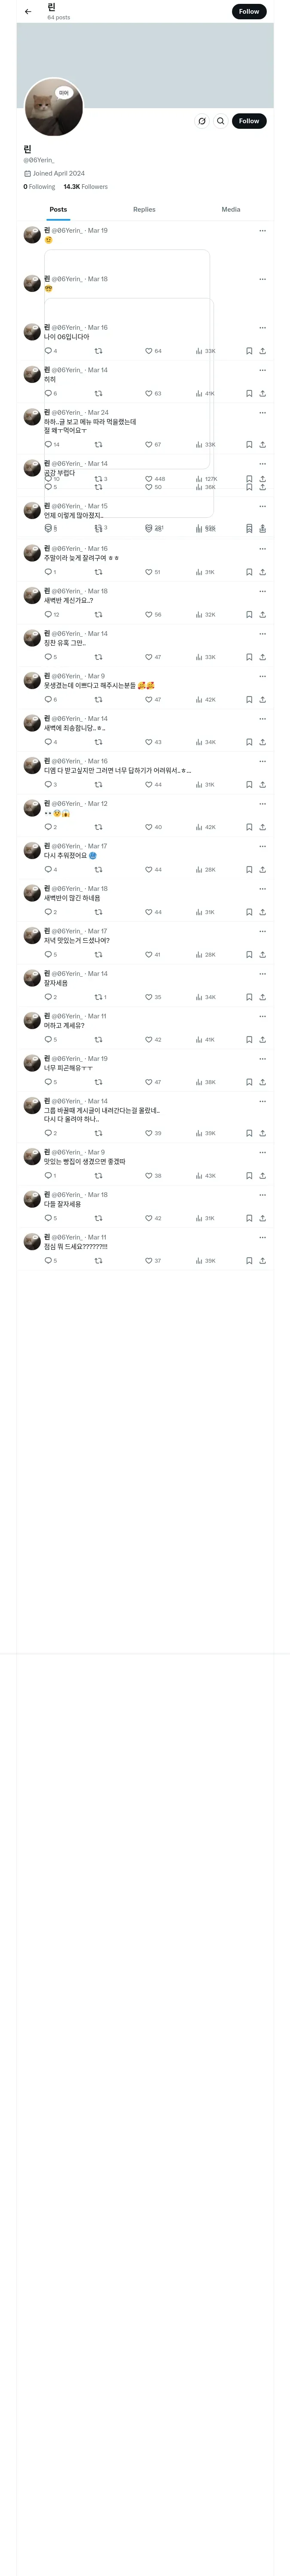Screen dimensions: 290x2576
Task: Switch to the Replies tab
Action: click(144, 210)
